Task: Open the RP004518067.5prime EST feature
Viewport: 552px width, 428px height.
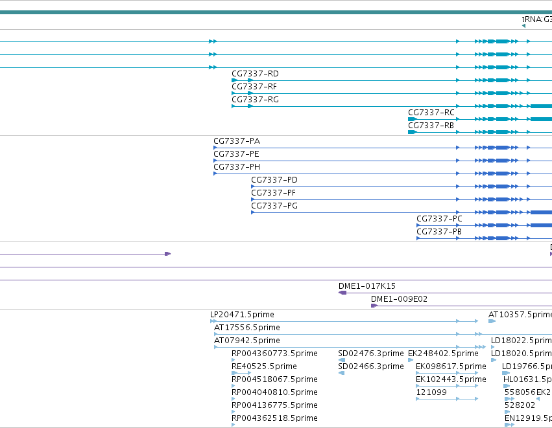Action: (x=274, y=379)
